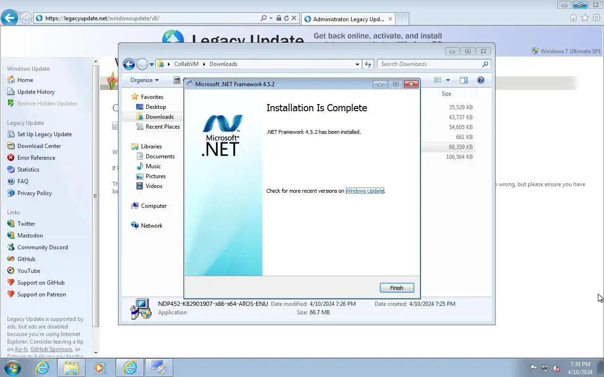Viewport: 604px width, 377px height.
Task: Click the Explorer forward arrow button
Action: [142, 64]
